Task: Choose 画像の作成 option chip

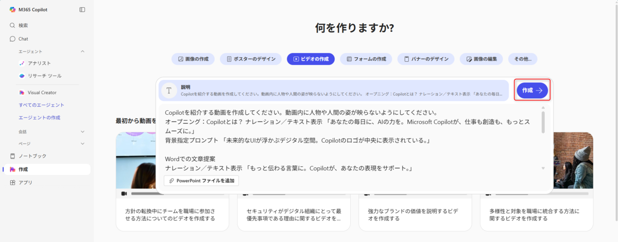Action: [193, 59]
